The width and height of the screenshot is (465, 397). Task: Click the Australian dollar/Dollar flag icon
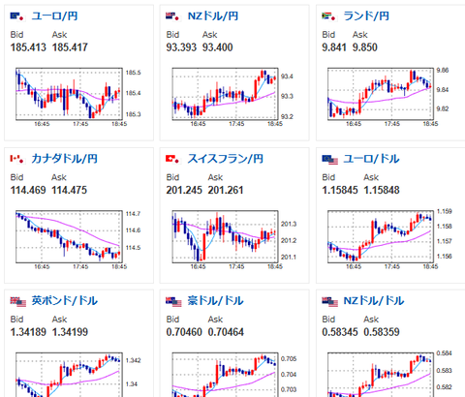(173, 301)
